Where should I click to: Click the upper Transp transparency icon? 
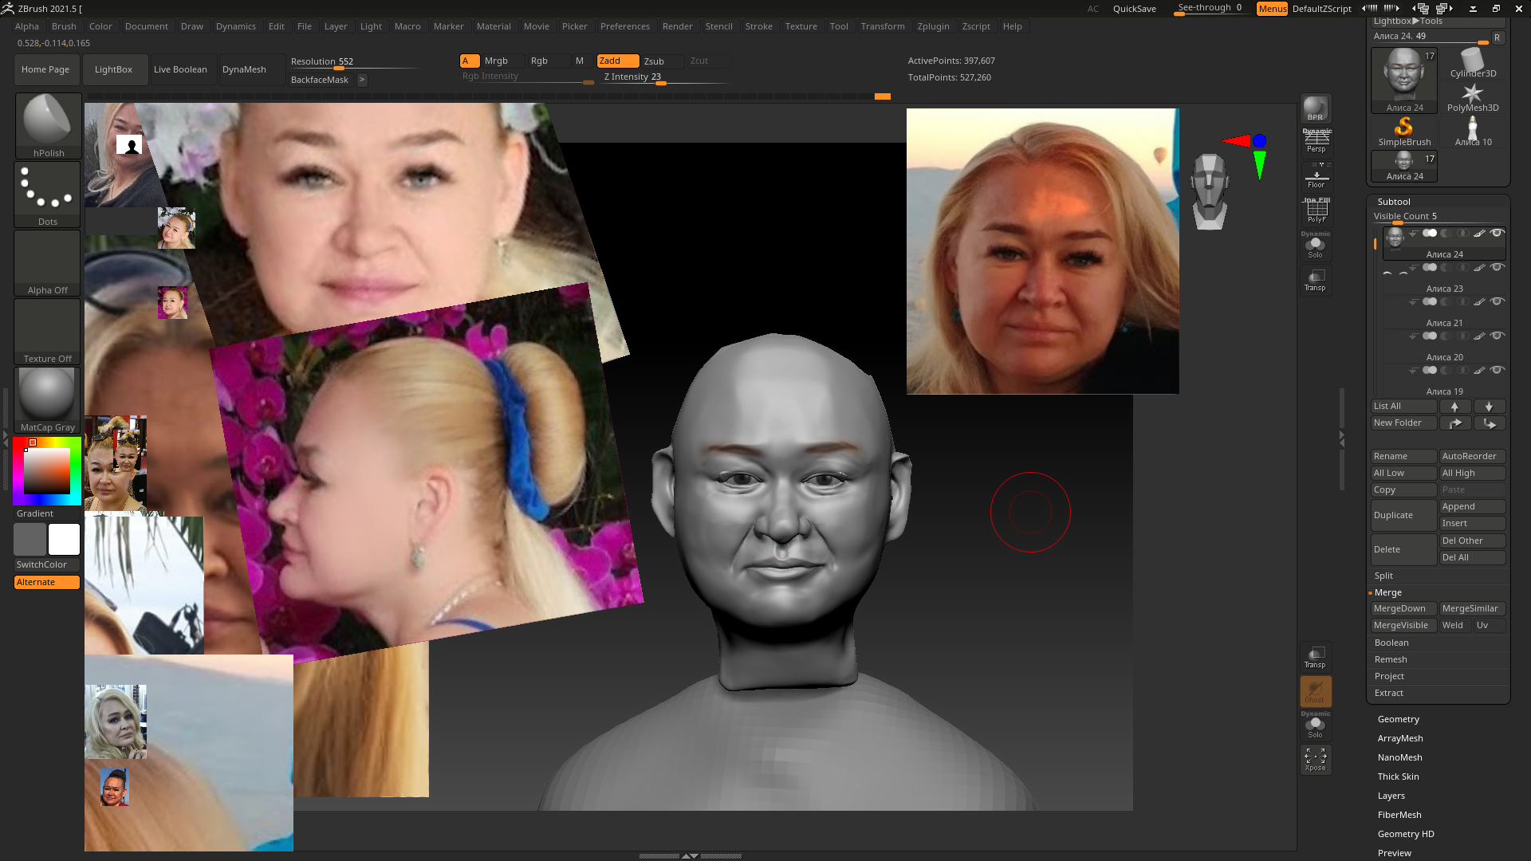pyautogui.click(x=1316, y=280)
